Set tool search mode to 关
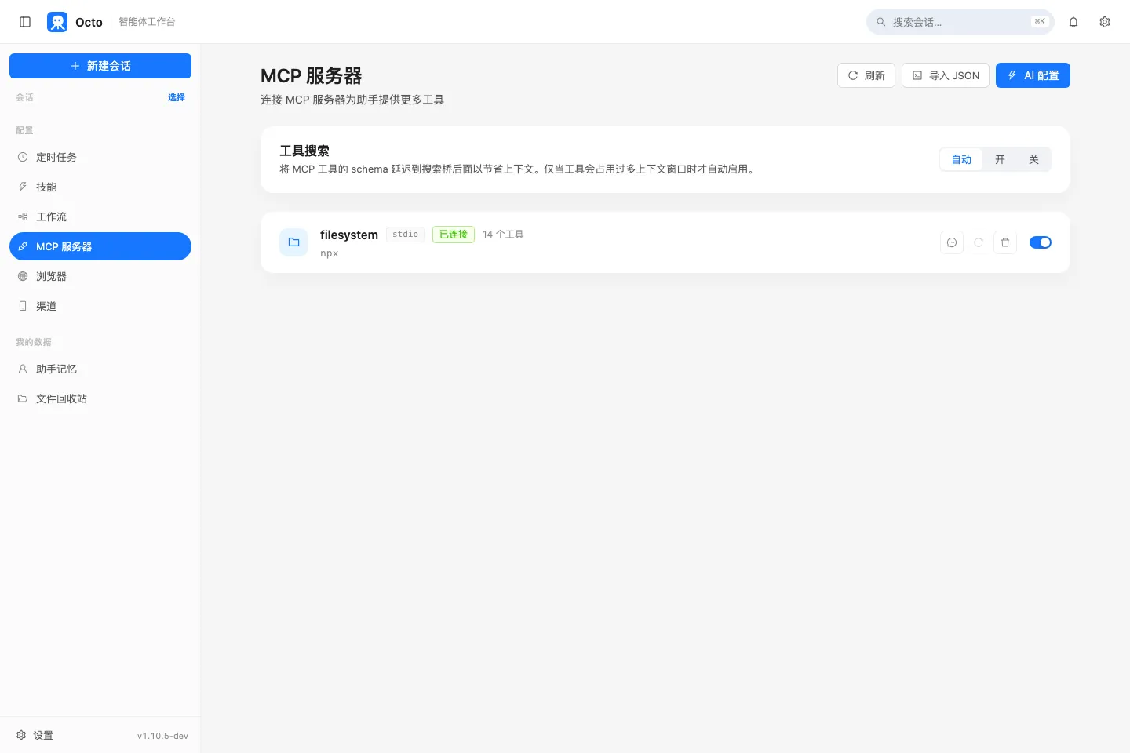Screen dimensions: 1130x753 (x=1033, y=160)
